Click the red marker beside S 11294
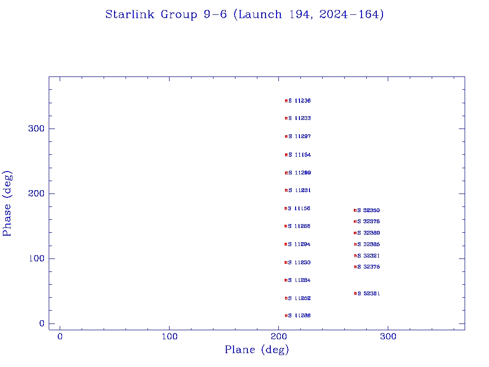The width and height of the screenshot is (489, 367). (x=286, y=244)
